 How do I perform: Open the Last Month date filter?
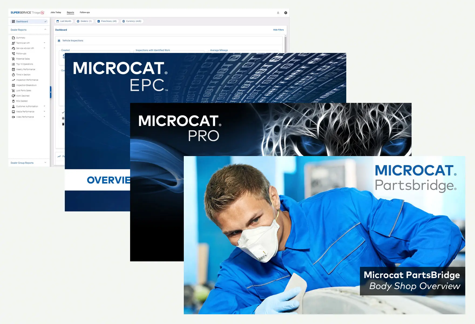click(64, 21)
